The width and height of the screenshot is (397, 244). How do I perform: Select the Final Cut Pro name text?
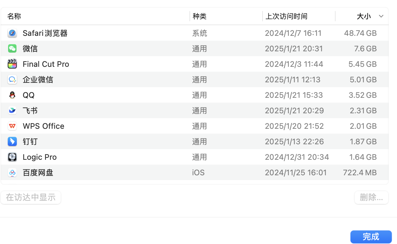coord(46,64)
